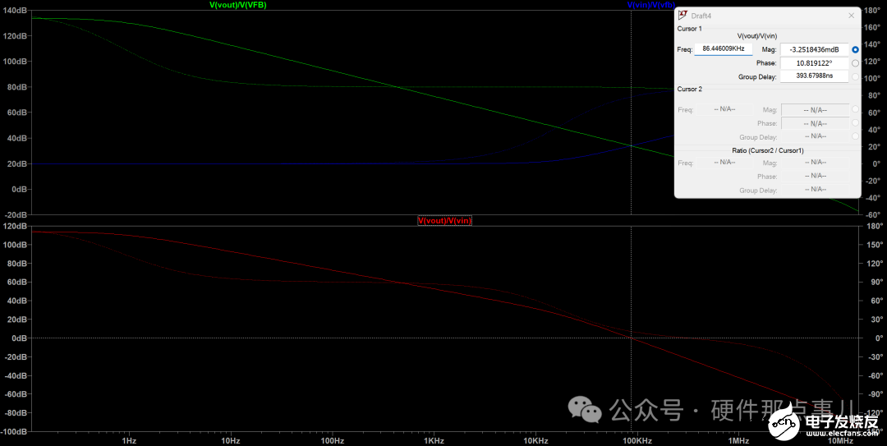Click the Cursor 2 Freq field
887x446 pixels.
[724, 109]
